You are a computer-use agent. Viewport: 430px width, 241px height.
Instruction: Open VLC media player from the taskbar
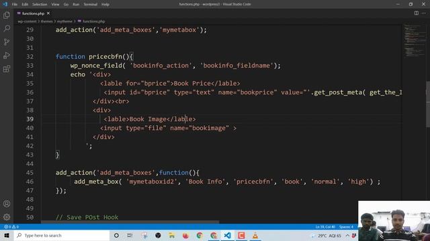click(255, 235)
